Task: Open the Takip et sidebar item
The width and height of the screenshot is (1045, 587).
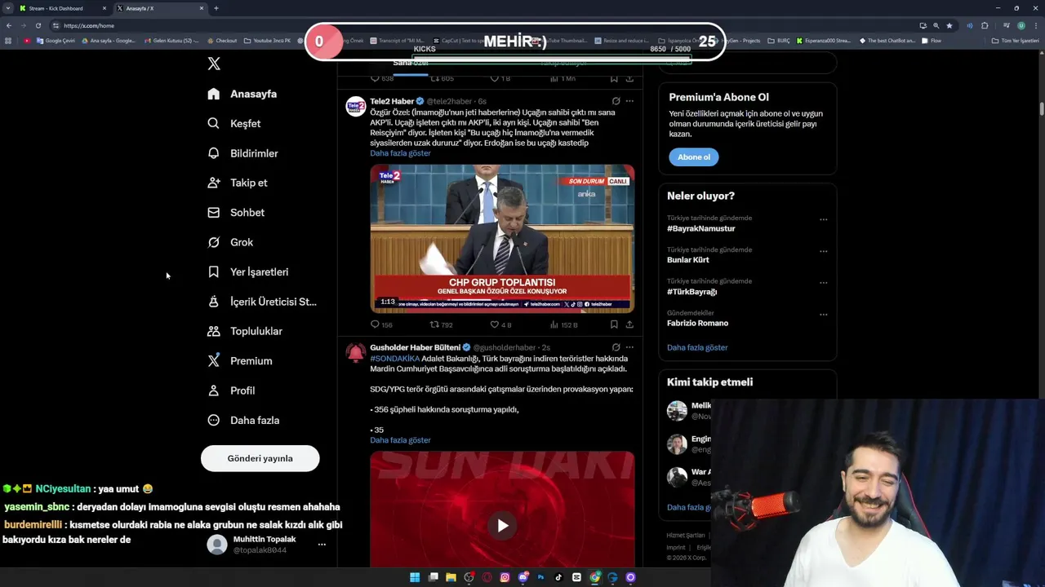Action: tap(238, 183)
